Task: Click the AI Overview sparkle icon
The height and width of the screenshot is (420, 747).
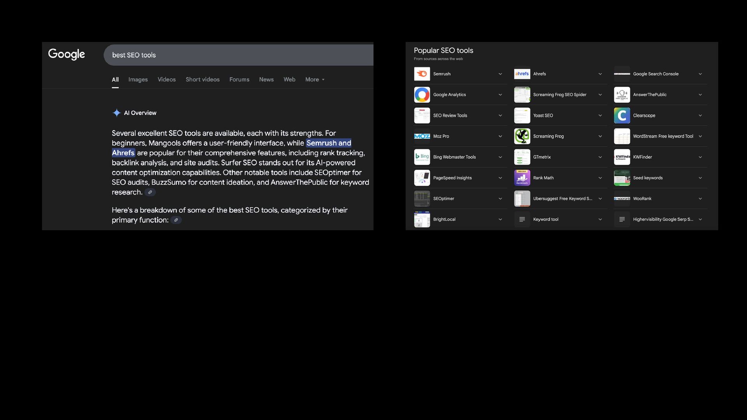Action: tap(116, 113)
